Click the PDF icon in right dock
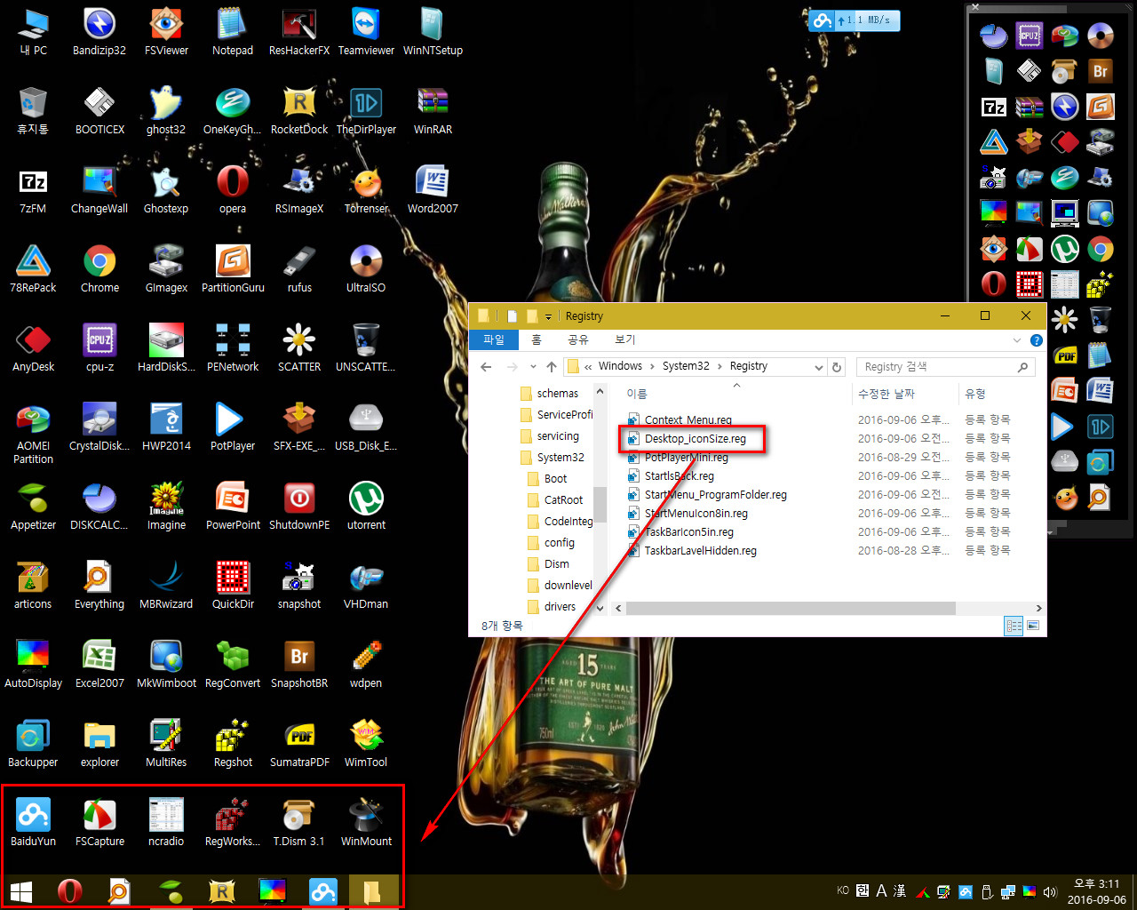This screenshot has height=910, width=1137. [x=1065, y=355]
